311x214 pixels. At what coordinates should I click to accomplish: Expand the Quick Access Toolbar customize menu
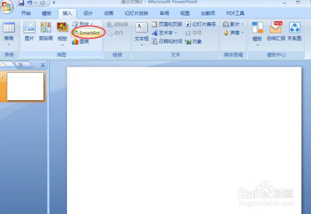54,3
